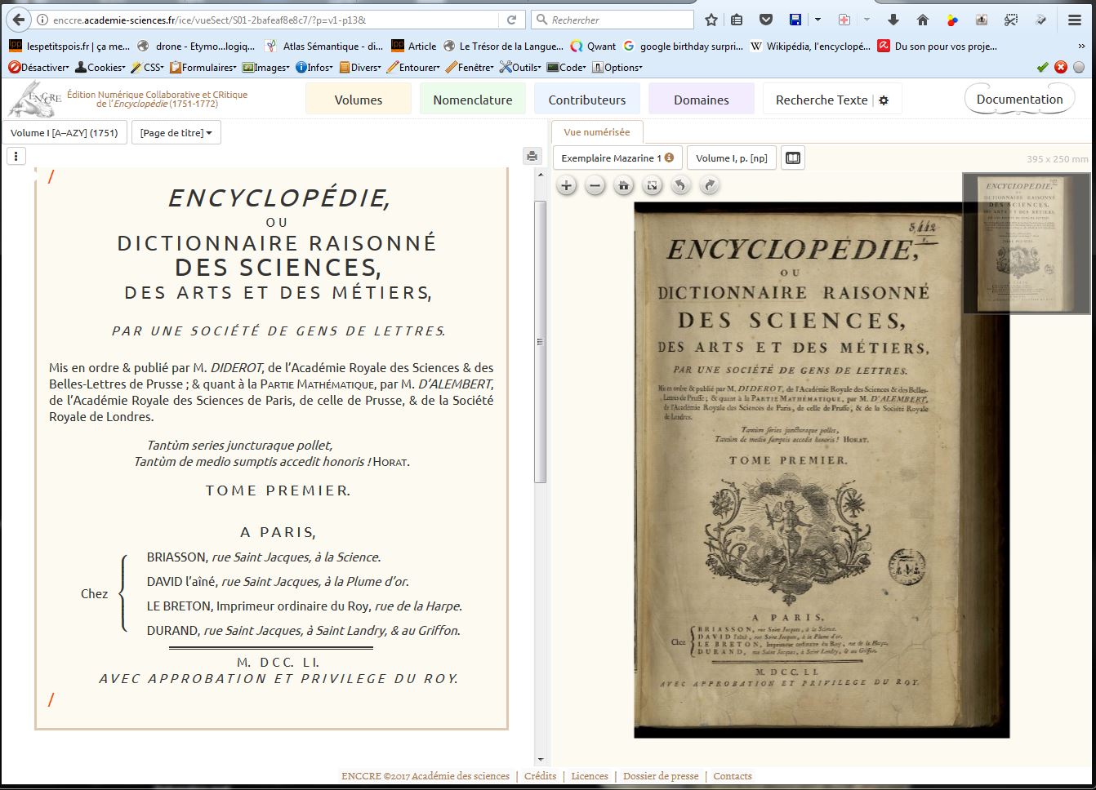Click the Recherche Texte settings gear

pos(883,100)
